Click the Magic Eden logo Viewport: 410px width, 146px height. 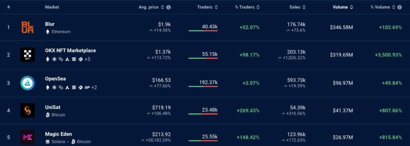27,137
